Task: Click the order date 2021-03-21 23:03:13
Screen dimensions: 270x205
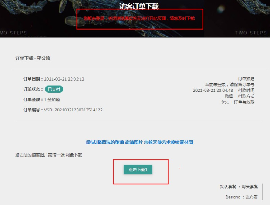Action: click(64, 79)
